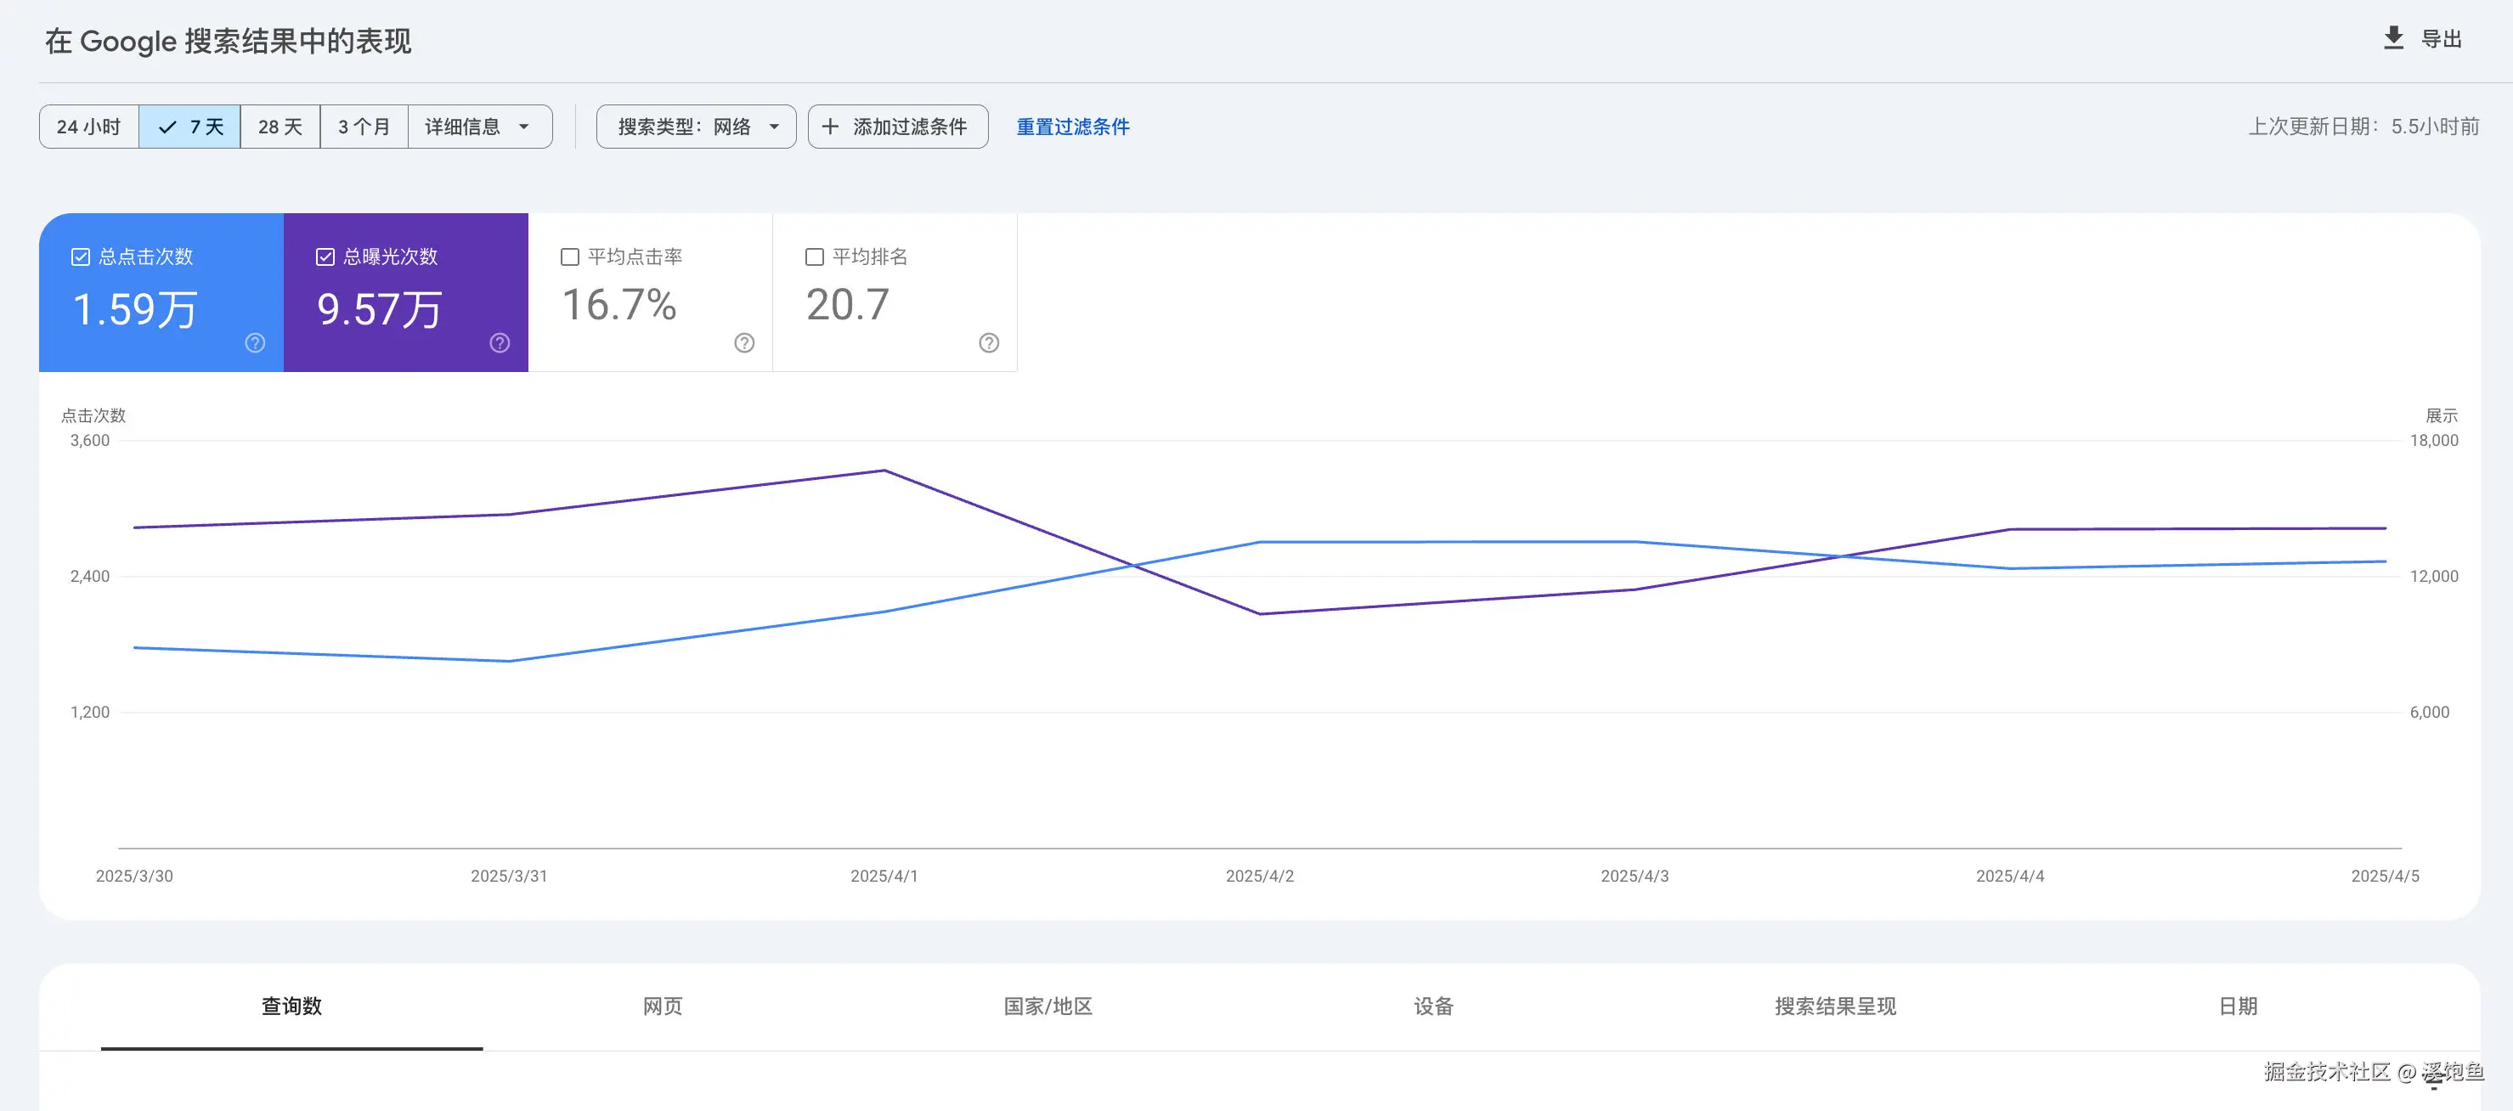Open the 设备 tab
Image resolution: width=2513 pixels, height=1111 pixels.
[x=1433, y=1006]
